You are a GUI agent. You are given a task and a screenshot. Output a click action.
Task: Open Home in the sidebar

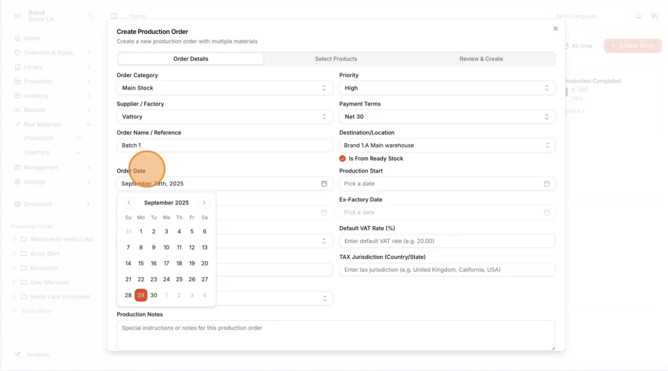31,38
